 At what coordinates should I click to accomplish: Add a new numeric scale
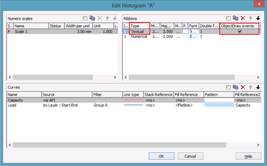tap(85, 18)
